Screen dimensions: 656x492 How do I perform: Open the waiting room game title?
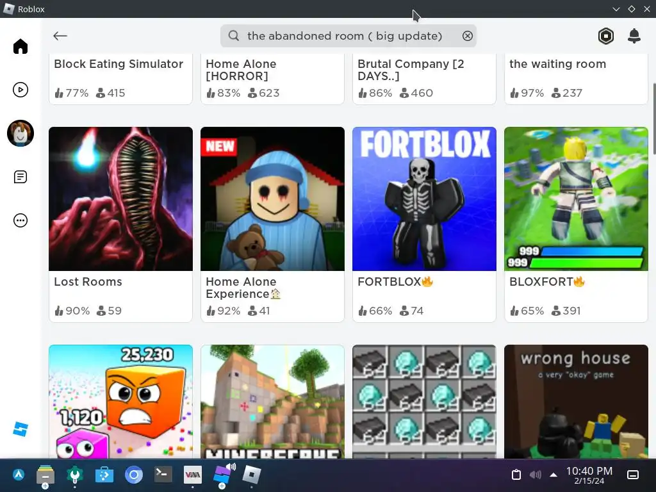(558, 64)
